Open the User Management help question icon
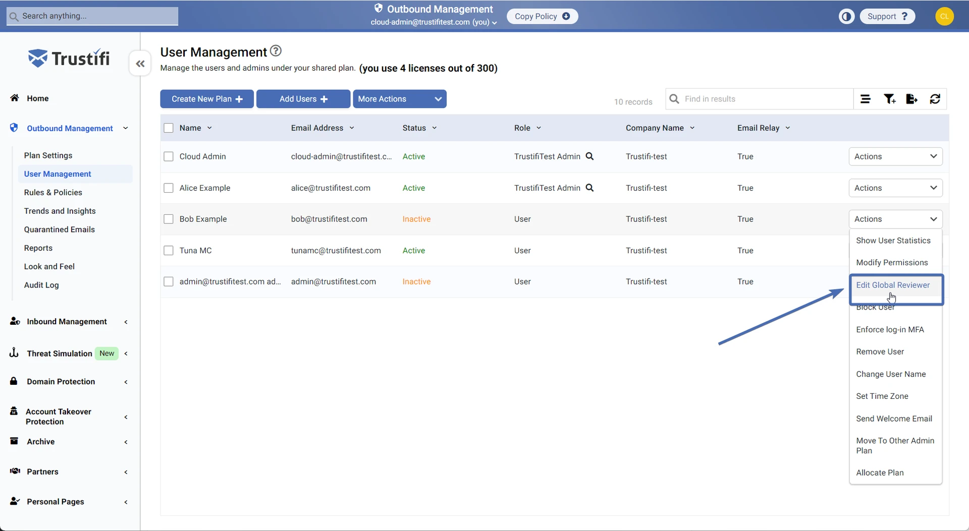The height and width of the screenshot is (531, 969). [276, 51]
